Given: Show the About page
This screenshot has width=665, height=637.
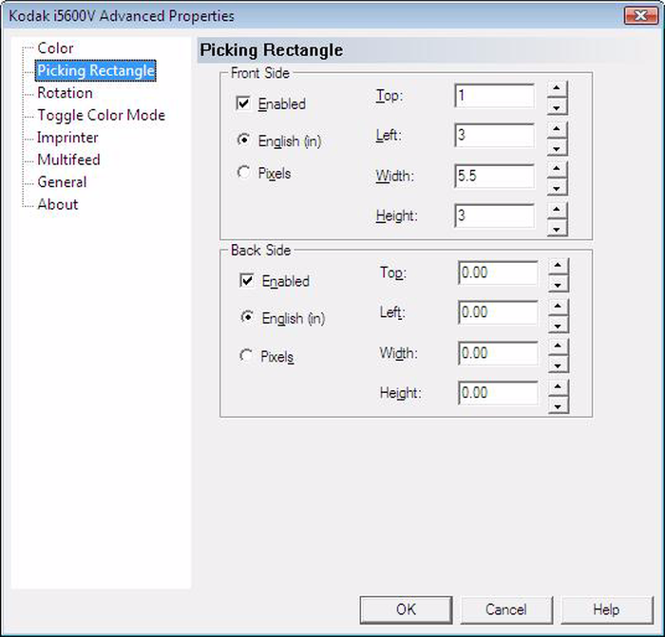Looking at the screenshot, I should pos(58,204).
